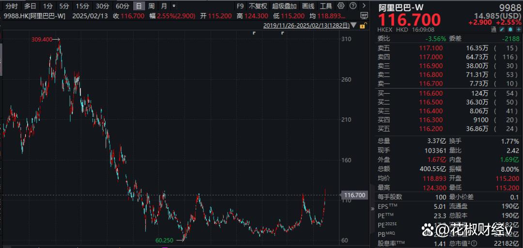Select the 买二 116.500 bid row
This screenshot has width=523, height=248.
(x=448, y=102)
